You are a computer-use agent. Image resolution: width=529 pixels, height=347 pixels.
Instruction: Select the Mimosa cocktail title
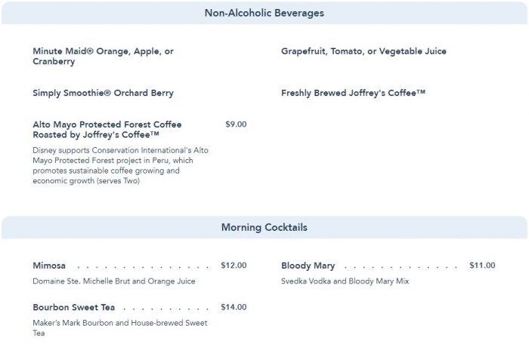click(49, 266)
